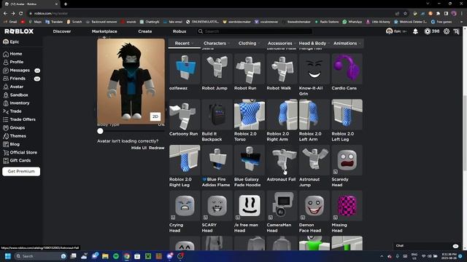Screen dimensions: 467x262
Task: Click the Roblox search field
Action: [255, 31]
